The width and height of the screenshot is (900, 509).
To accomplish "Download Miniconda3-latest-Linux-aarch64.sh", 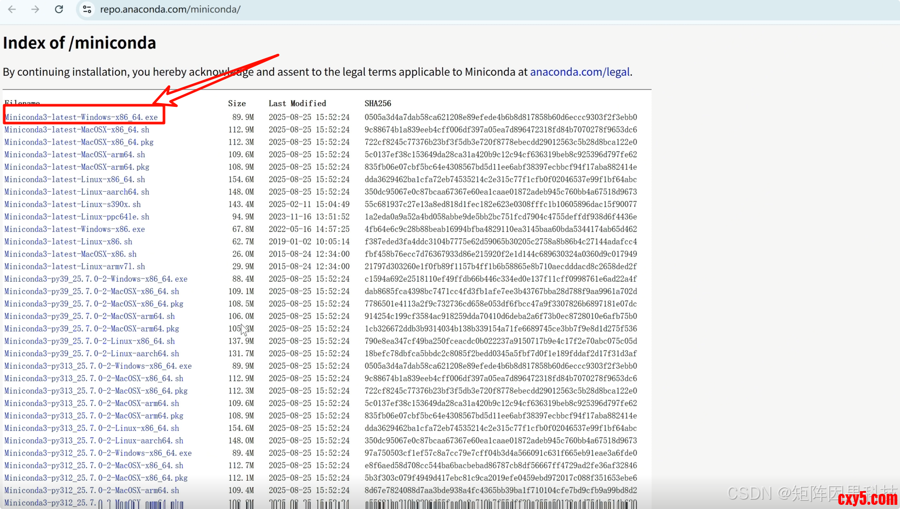I will pos(77,192).
